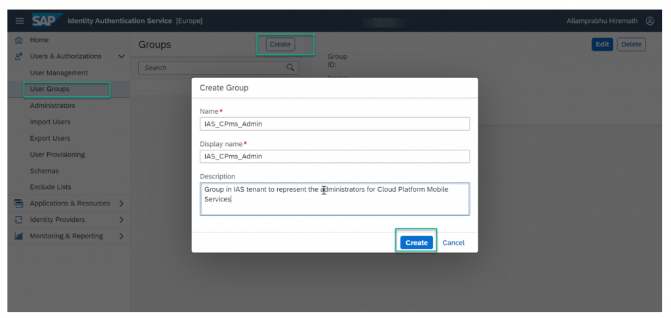This screenshot has height=318, width=671.
Task: Click the Display name input field
Action: click(335, 156)
